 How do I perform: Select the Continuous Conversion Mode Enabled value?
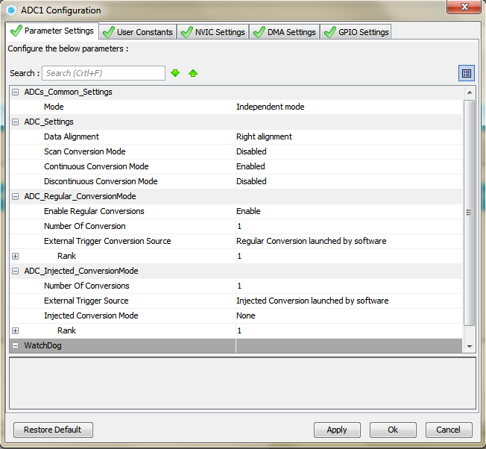pos(250,166)
